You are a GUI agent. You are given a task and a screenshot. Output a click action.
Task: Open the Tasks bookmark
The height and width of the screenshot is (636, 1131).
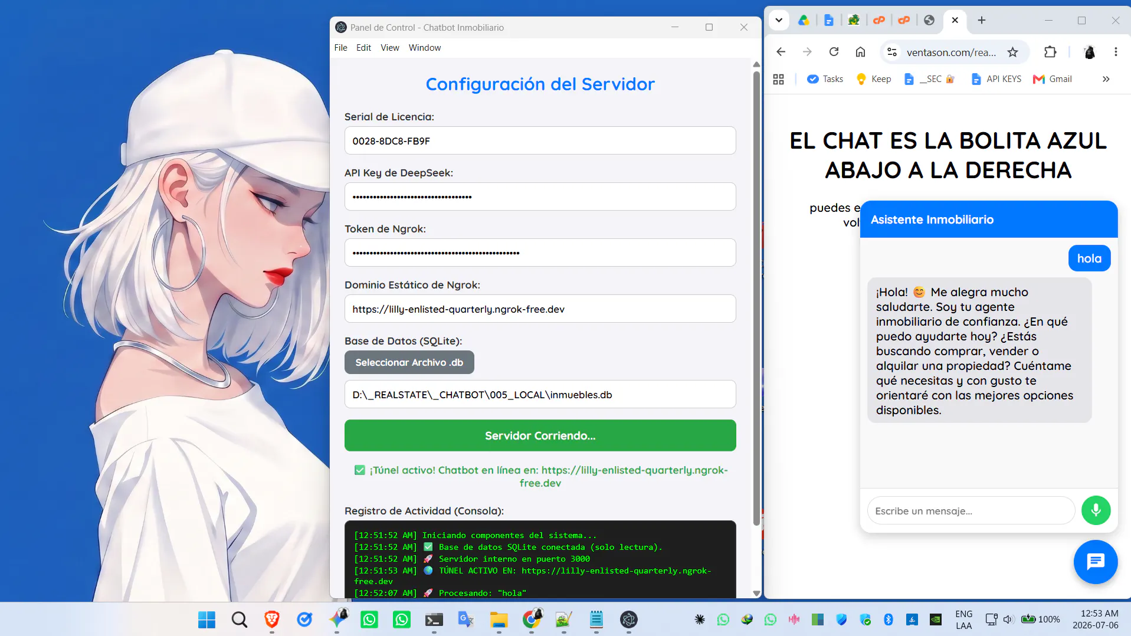point(825,79)
